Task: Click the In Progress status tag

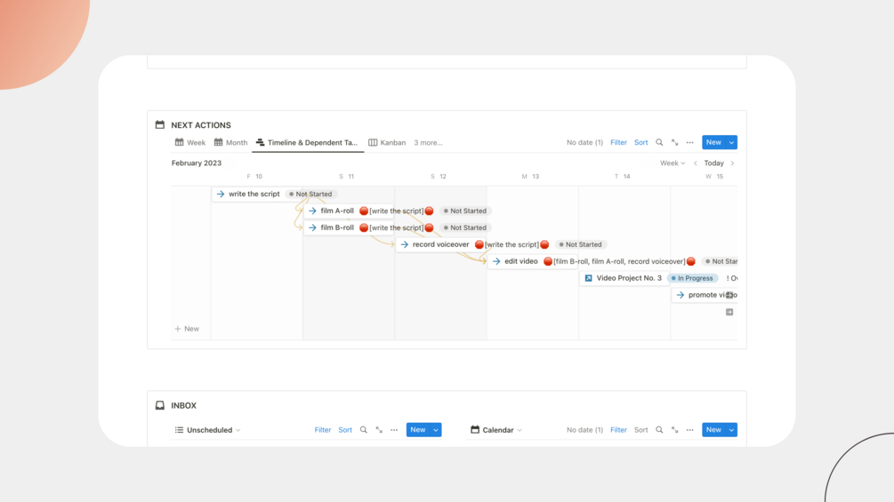Action: pos(692,278)
